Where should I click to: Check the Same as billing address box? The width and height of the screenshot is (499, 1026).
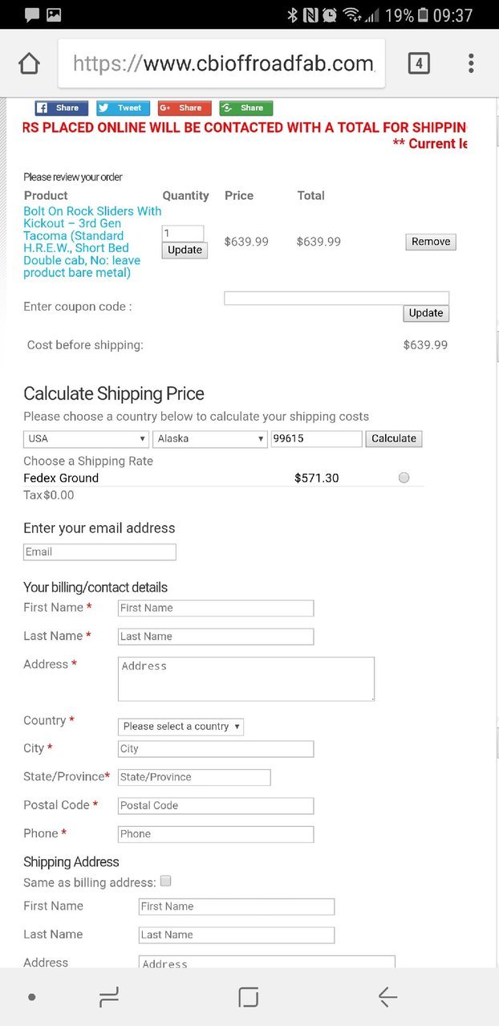point(166,881)
